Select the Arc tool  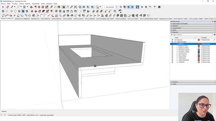18,7
